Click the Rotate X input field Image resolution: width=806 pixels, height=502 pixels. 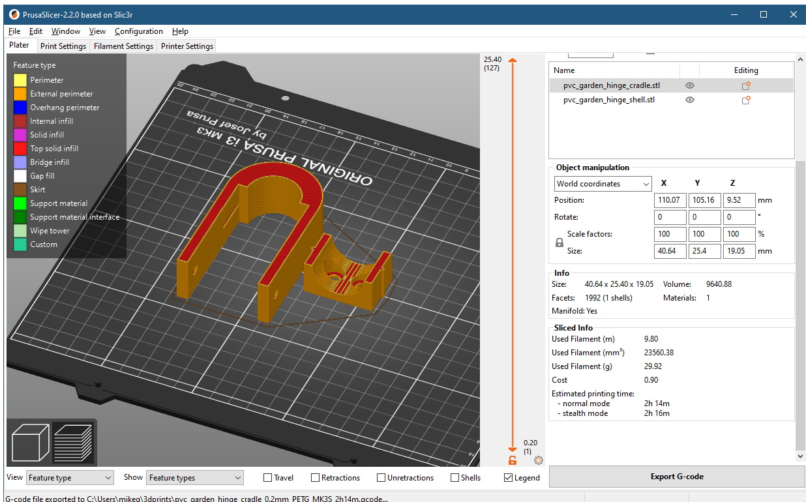[670, 217]
